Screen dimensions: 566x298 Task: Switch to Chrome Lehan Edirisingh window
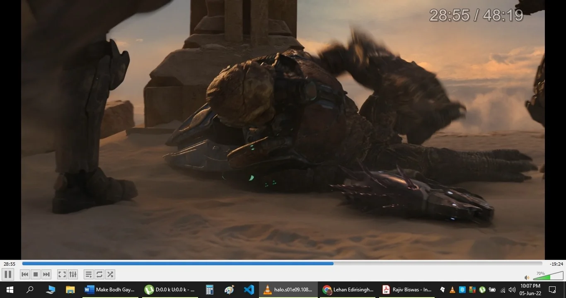point(348,290)
